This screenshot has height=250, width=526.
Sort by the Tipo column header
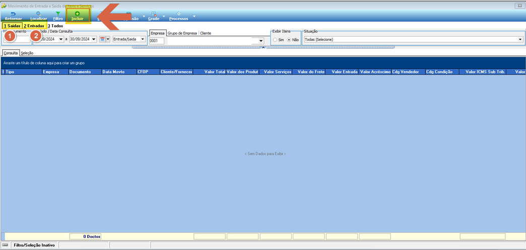tap(24, 72)
